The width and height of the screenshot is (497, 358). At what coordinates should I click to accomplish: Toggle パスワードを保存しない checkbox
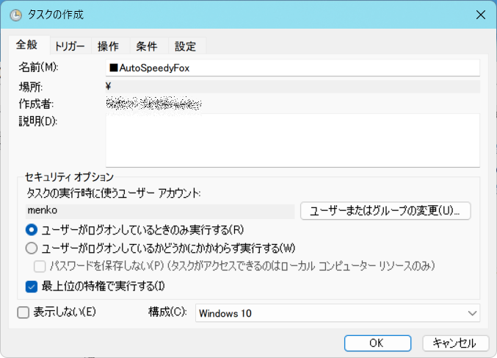[40, 266]
